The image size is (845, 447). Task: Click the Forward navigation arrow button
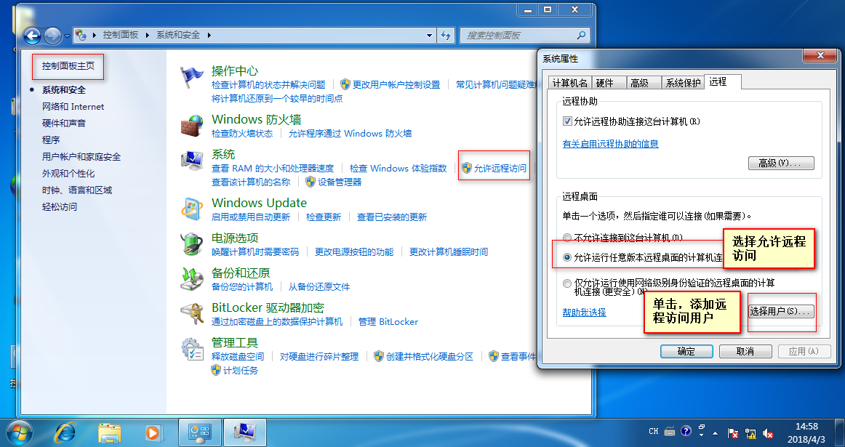pos(52,36)
